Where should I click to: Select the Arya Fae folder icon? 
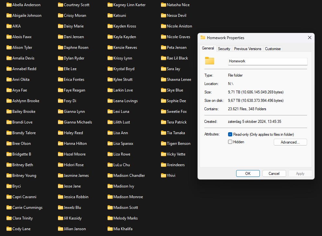click(x=9, y=90)
